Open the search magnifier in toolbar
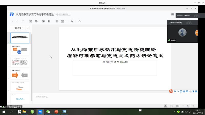 [80, 21]
